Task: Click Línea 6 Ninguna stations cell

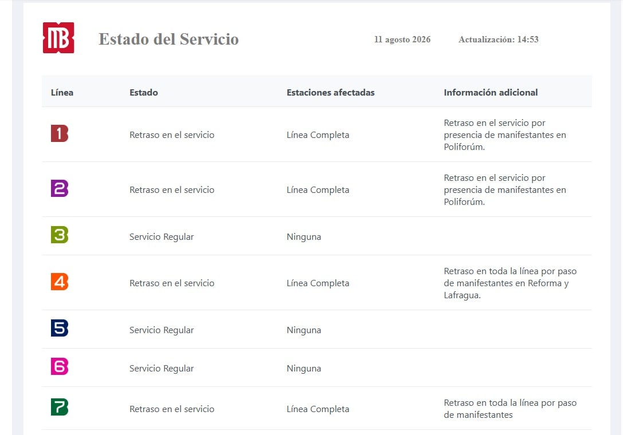Action: coord(304,369)
